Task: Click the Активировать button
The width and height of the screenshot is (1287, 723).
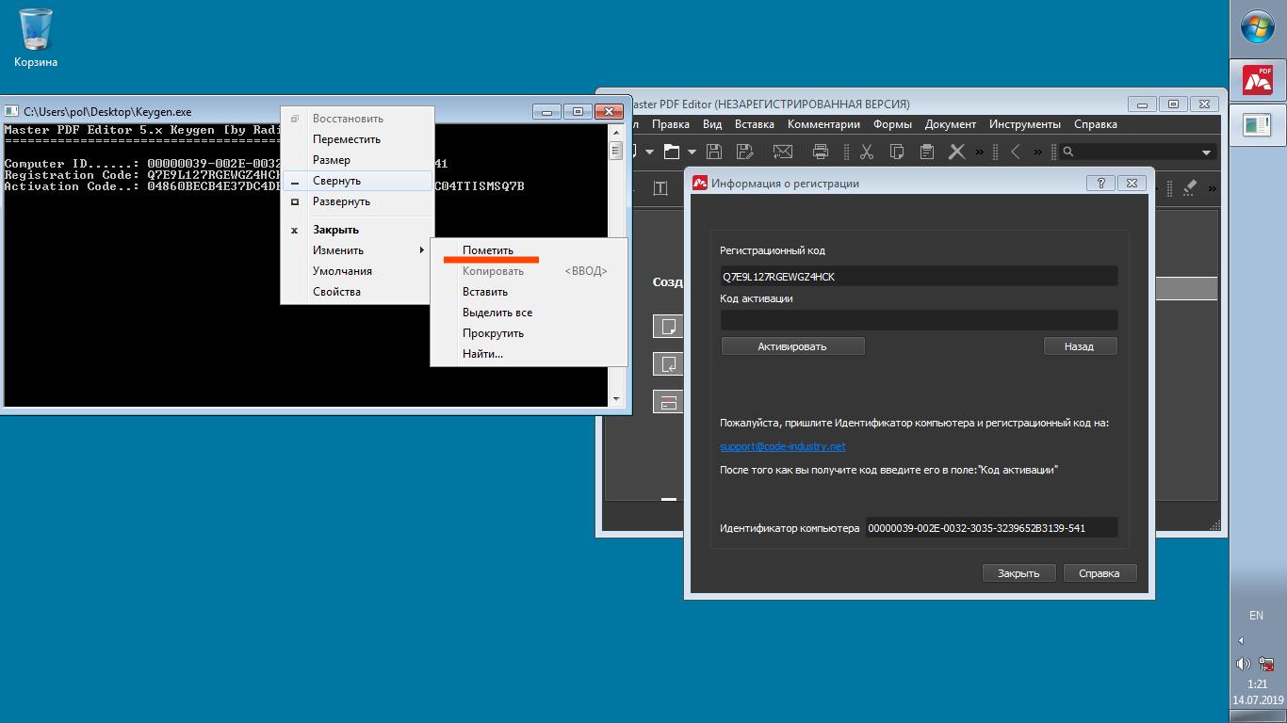Action: tap(792, 346)
